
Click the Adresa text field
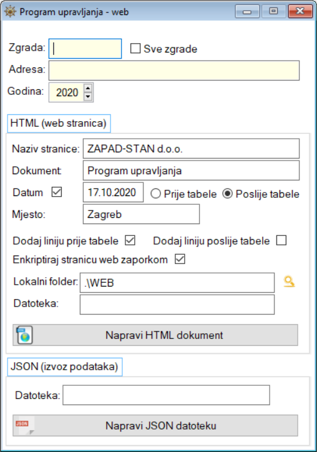click(x=174, y=71)
